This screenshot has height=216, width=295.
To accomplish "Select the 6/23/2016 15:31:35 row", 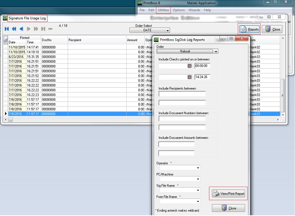I will pos(80,57).
